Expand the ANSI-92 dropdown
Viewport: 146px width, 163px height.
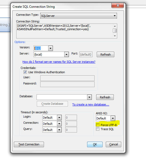point(113,118)
